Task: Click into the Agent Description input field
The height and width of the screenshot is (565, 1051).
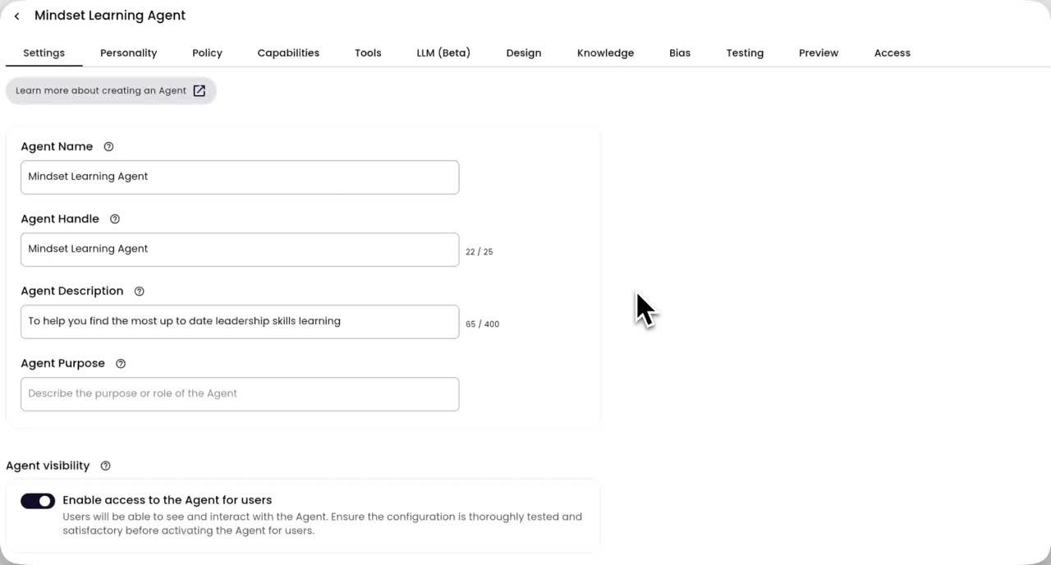Action: (240, 322)
